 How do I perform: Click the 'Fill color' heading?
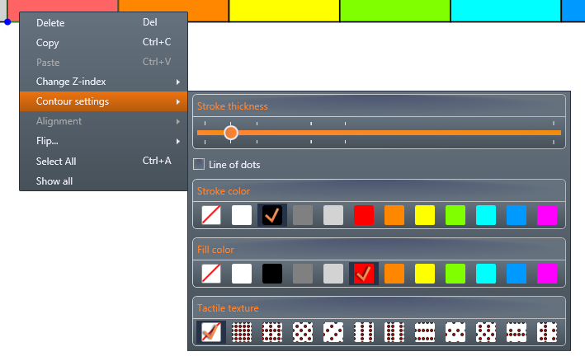tap(215, 250)
